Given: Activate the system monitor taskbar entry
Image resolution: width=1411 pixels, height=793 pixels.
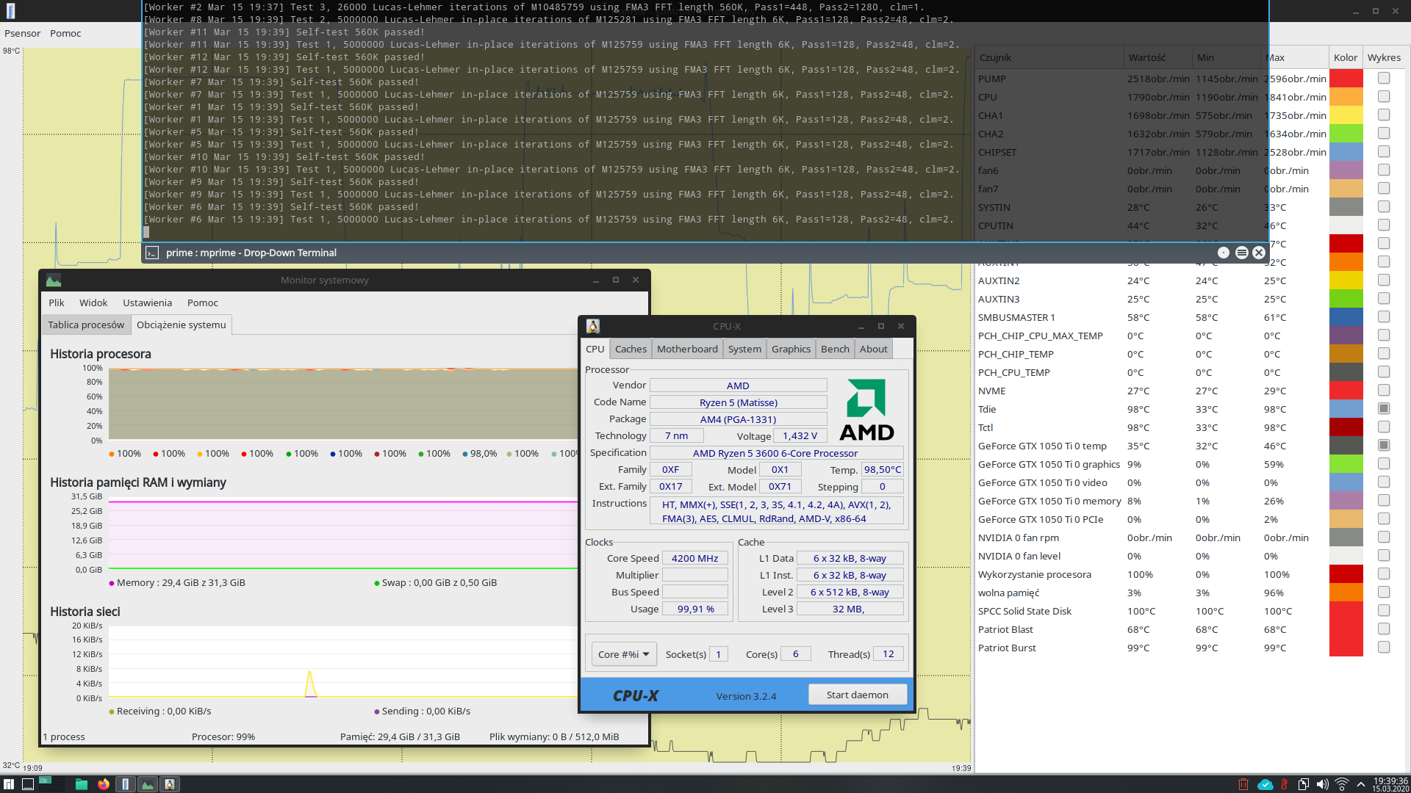Looking at the screenshot, I should [148, 784].
